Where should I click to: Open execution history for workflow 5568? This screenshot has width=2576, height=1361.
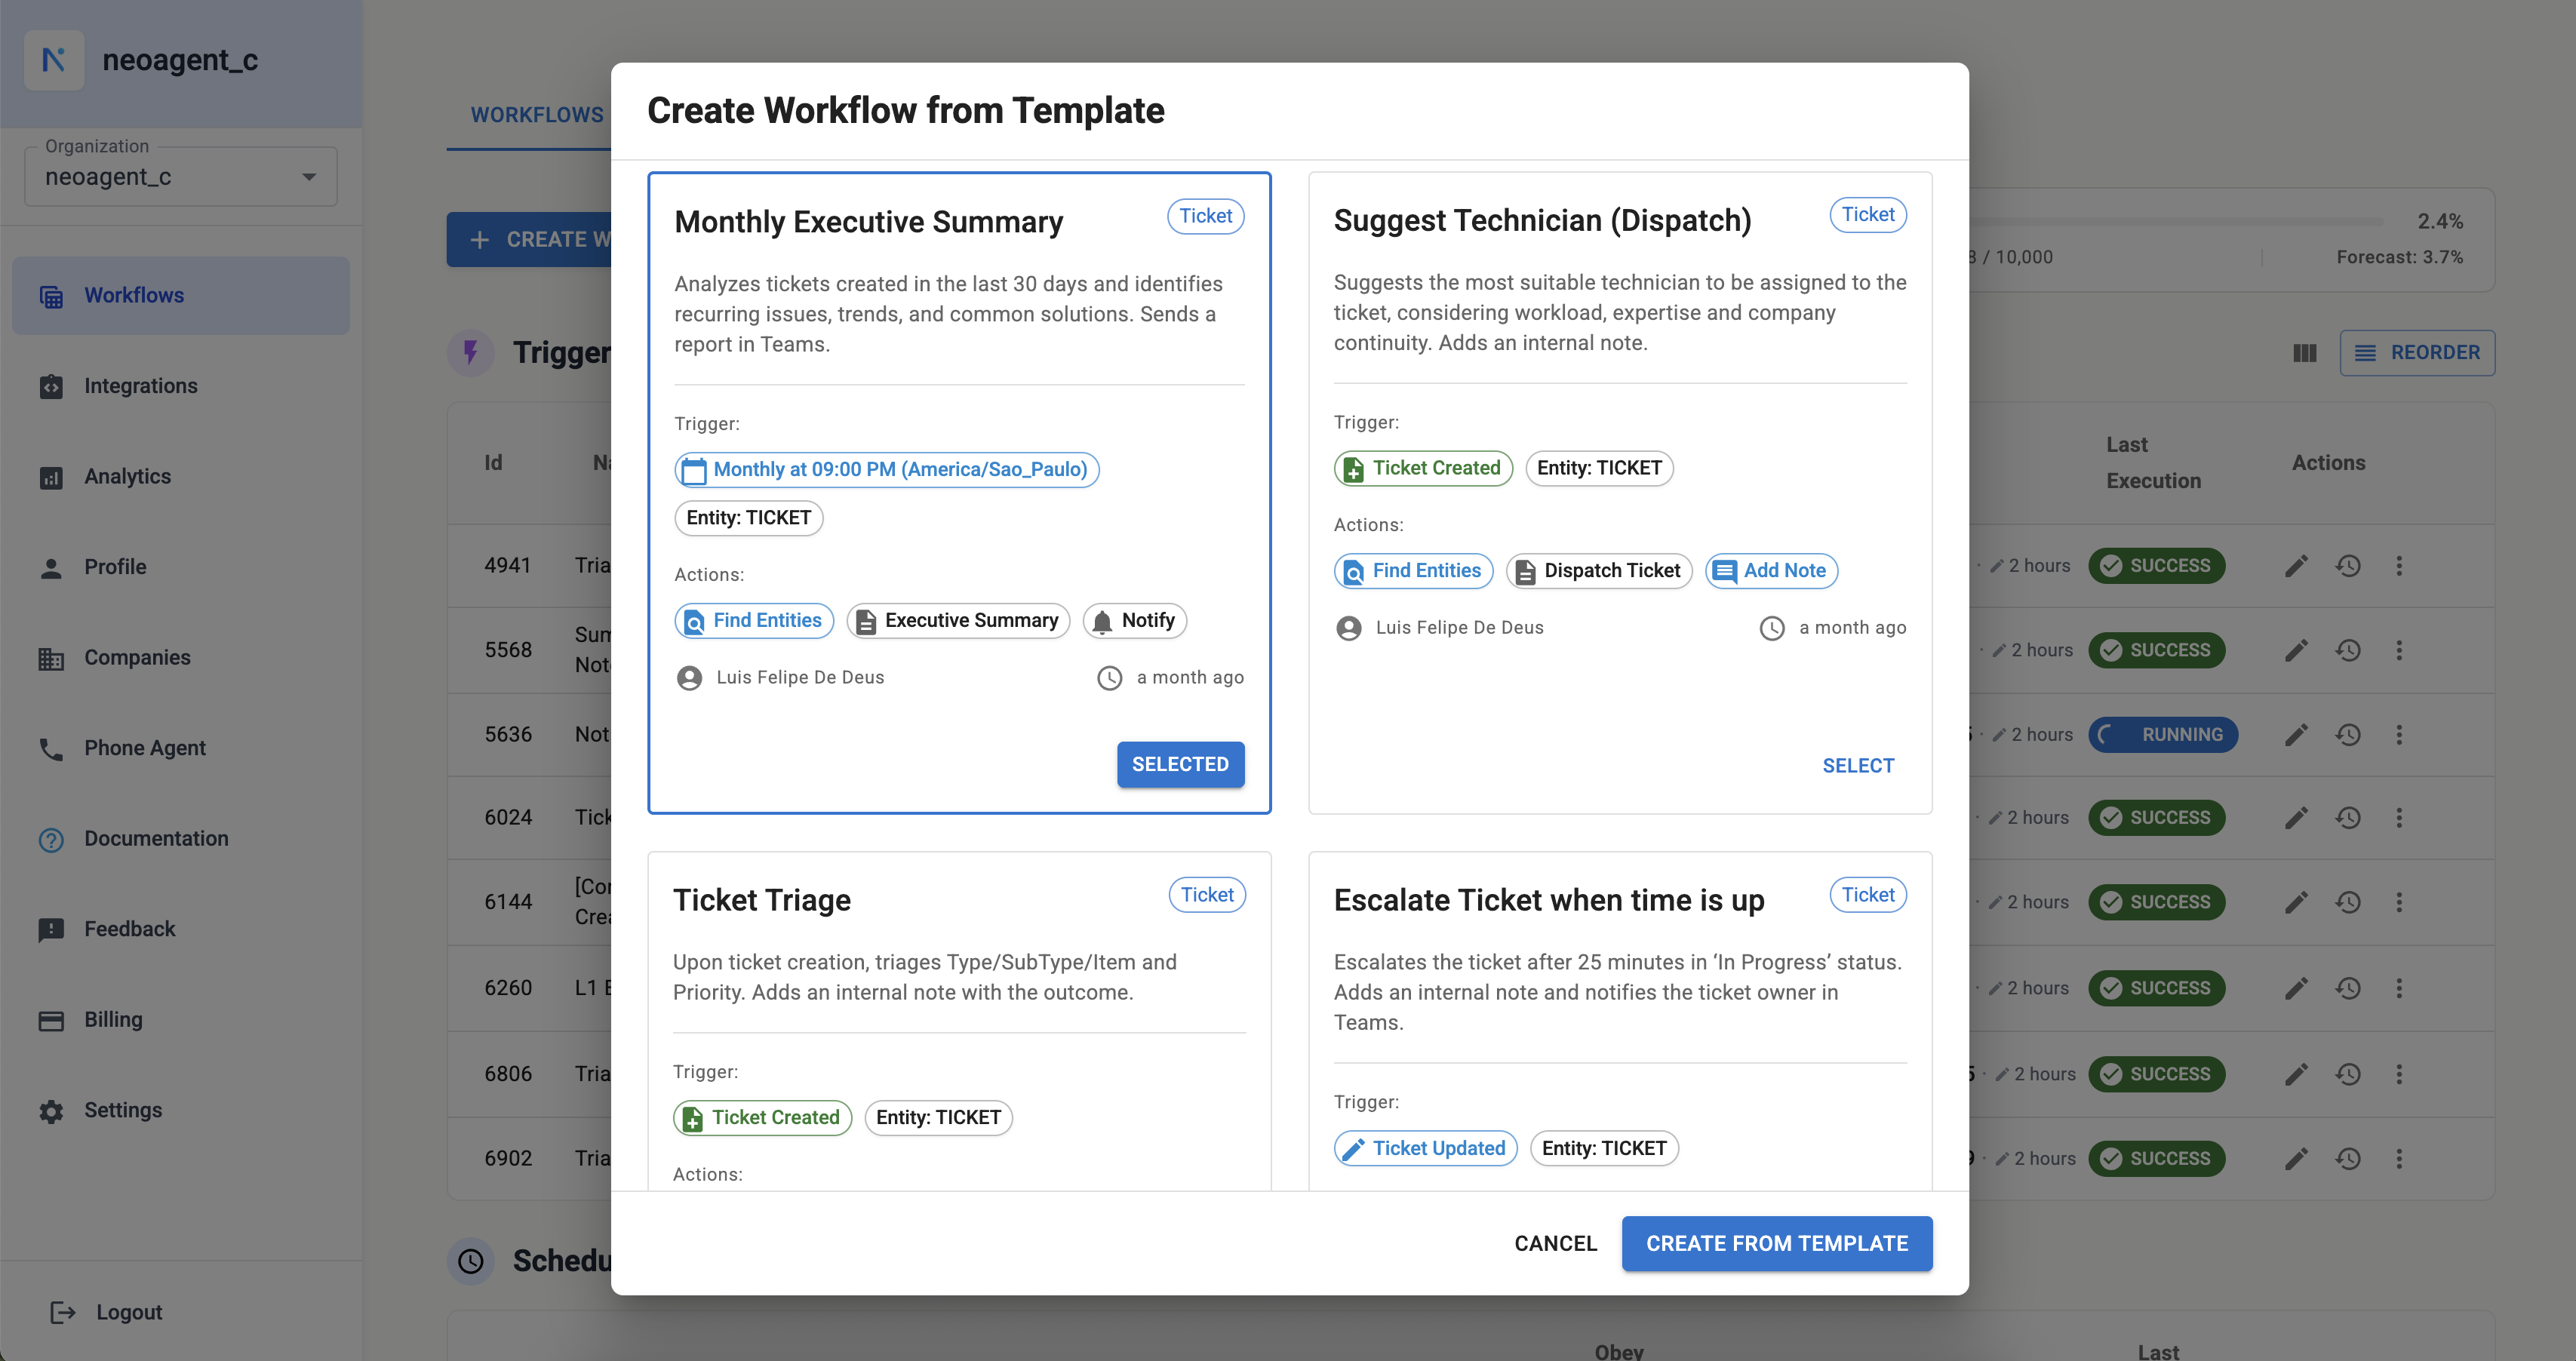(x=2348, y=650)
